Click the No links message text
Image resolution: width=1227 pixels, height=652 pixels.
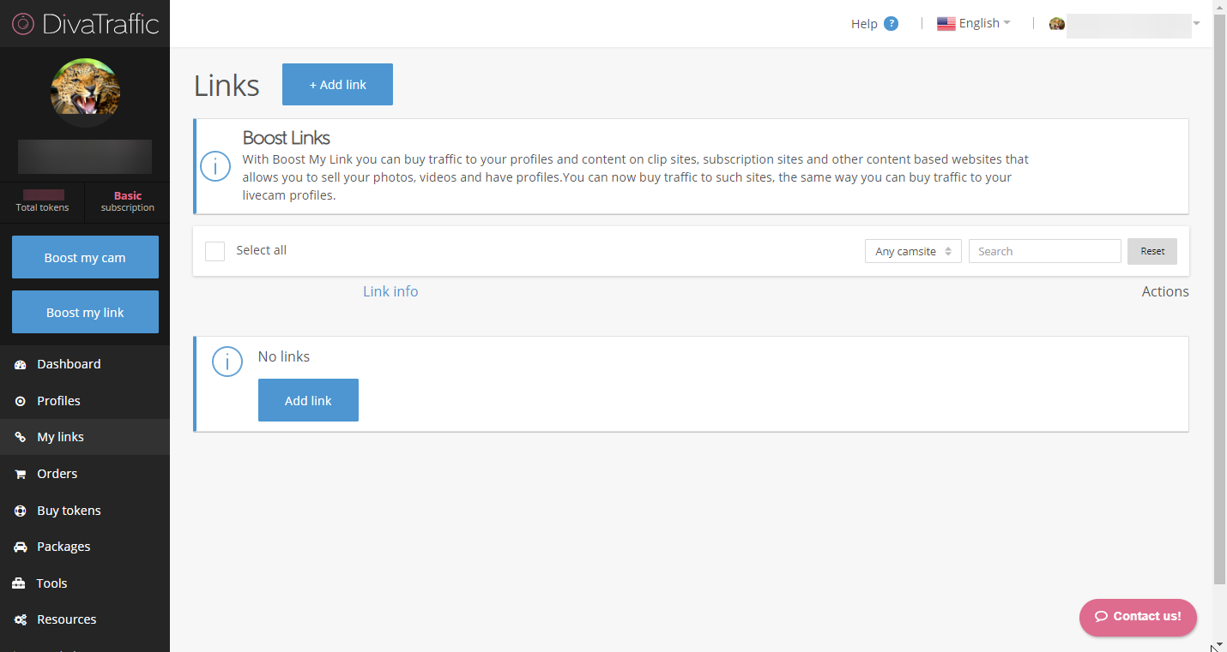pos(284,356)
